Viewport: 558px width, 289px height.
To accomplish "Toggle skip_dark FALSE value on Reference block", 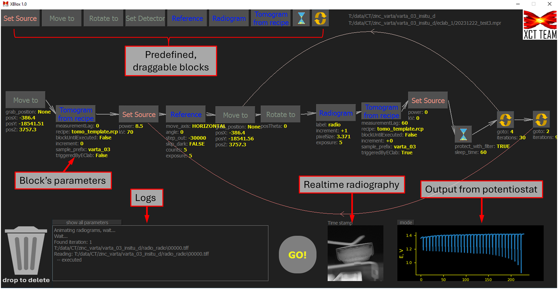I will (197, 144).
